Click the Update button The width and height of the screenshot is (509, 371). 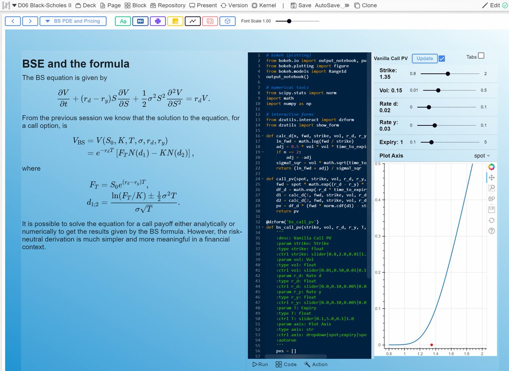point(425,58)
